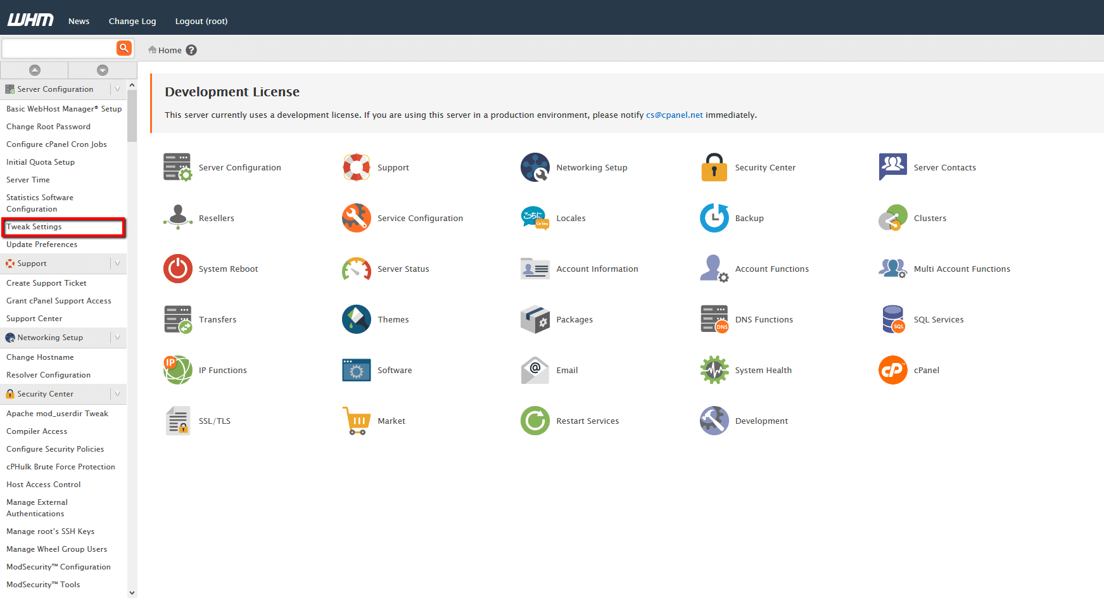
Task: Click the cs@cpanel.net email link
Action: pos(675,115)
